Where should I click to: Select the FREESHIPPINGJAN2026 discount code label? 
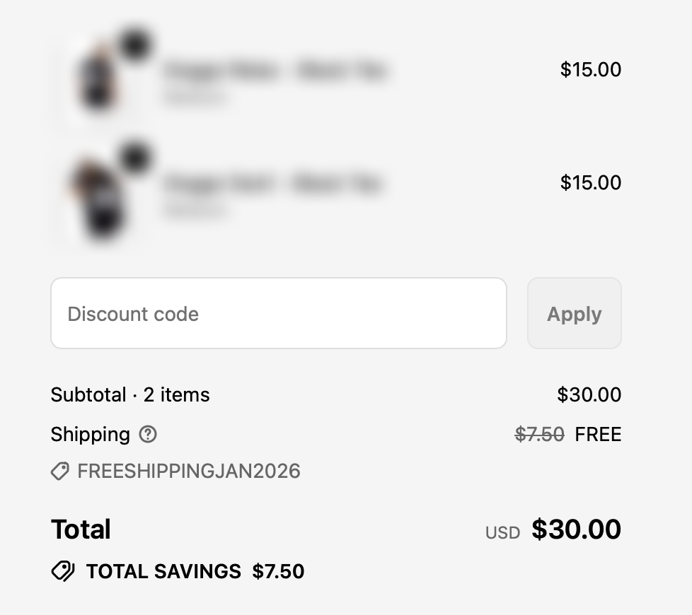pyautogui.click(x=189, y=471)
